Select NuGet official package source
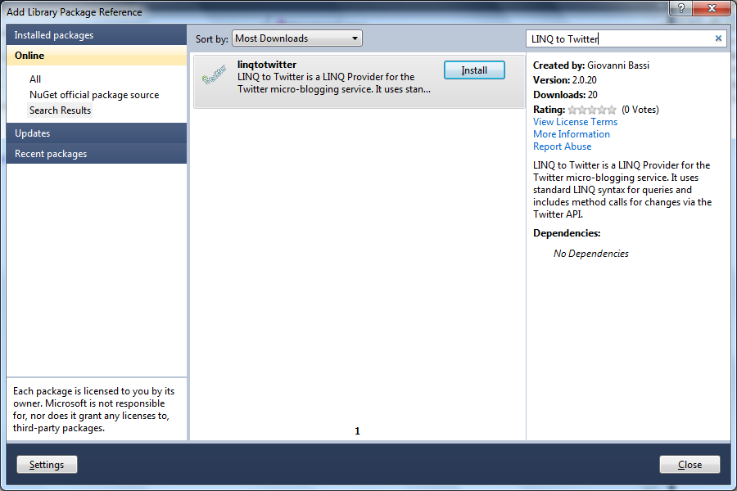Viewport: 737px width, 491px height. (x=94, y=95)
